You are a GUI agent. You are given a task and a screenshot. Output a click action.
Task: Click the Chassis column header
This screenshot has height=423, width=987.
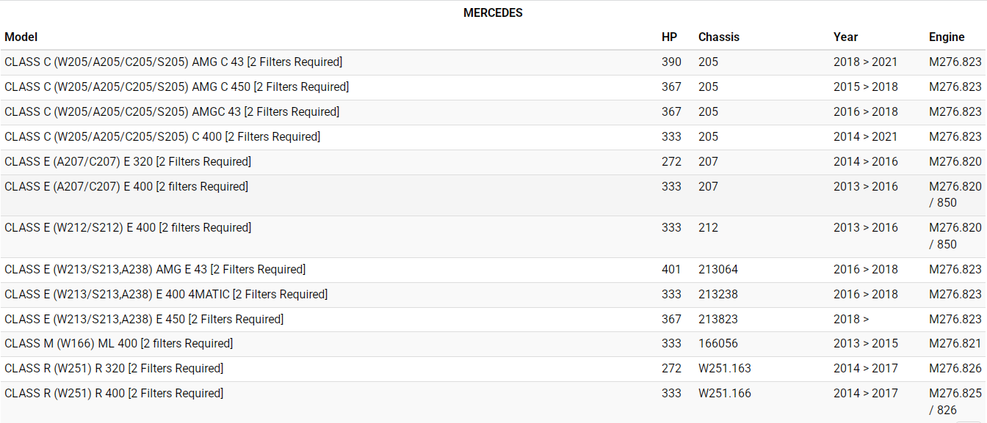pyautogui.click(x=718, y=37)
